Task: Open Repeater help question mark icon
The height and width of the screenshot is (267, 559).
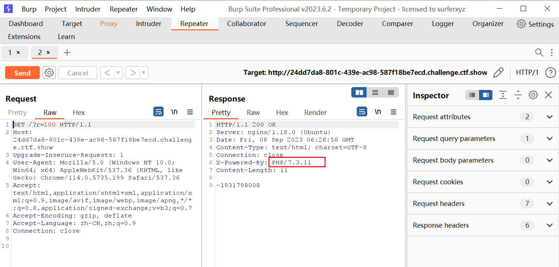Action: 550,73
